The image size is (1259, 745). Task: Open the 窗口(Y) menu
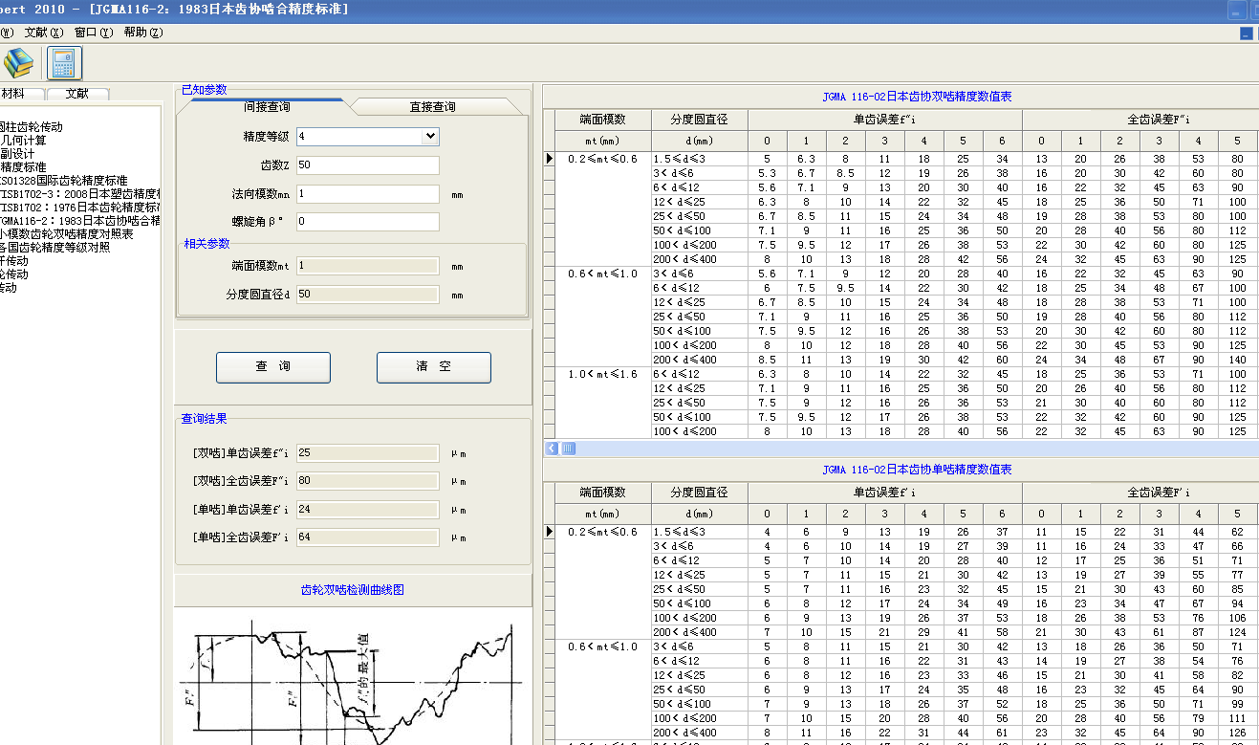(94, 33)
